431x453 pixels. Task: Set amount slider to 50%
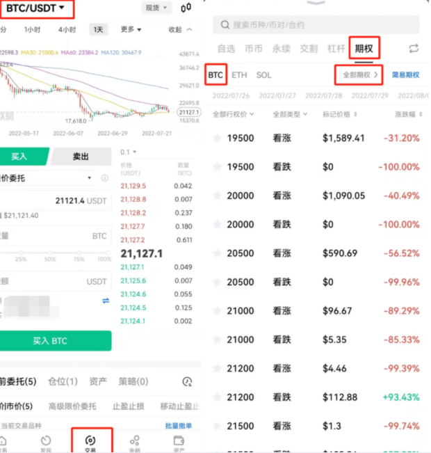[50, 253]
